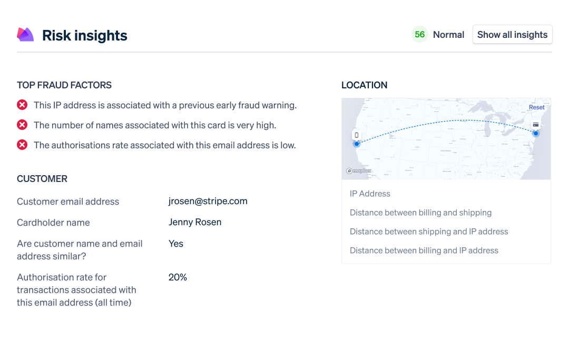569x345 pixels.
Task: Click the Risk insights heading
Action: (x=85, y=35)
